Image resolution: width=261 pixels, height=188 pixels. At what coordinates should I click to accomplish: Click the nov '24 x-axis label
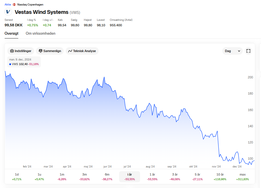coord(216,166)
